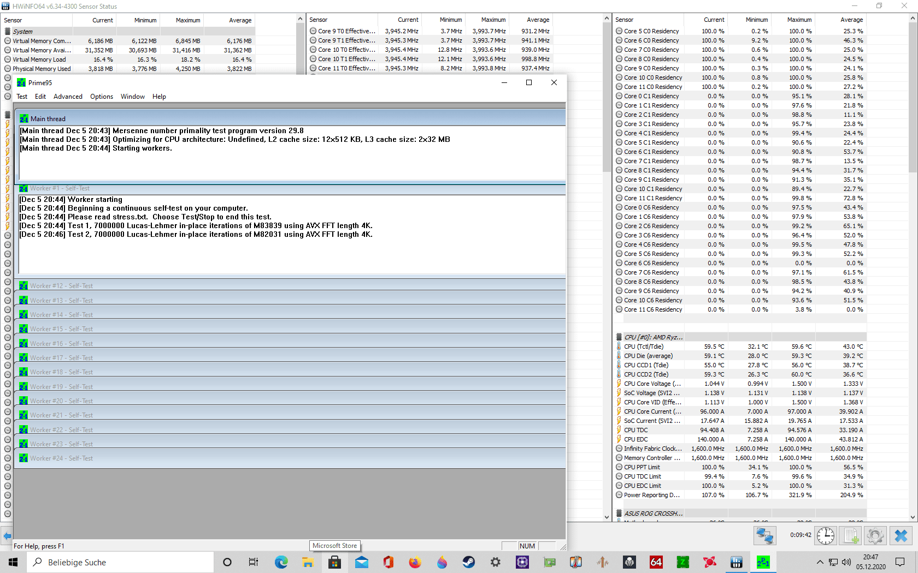The image size is (918, 573).
Task: Open Task View from the taskbar
Action: coord(254,562)
